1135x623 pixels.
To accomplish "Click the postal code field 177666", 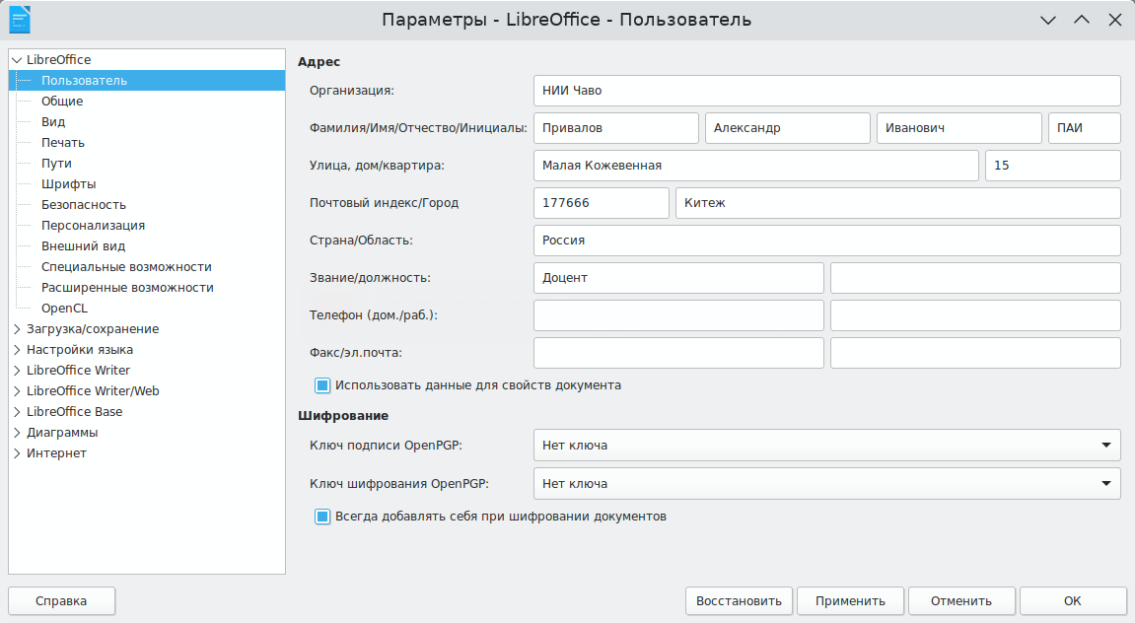I will coord(601,203).
